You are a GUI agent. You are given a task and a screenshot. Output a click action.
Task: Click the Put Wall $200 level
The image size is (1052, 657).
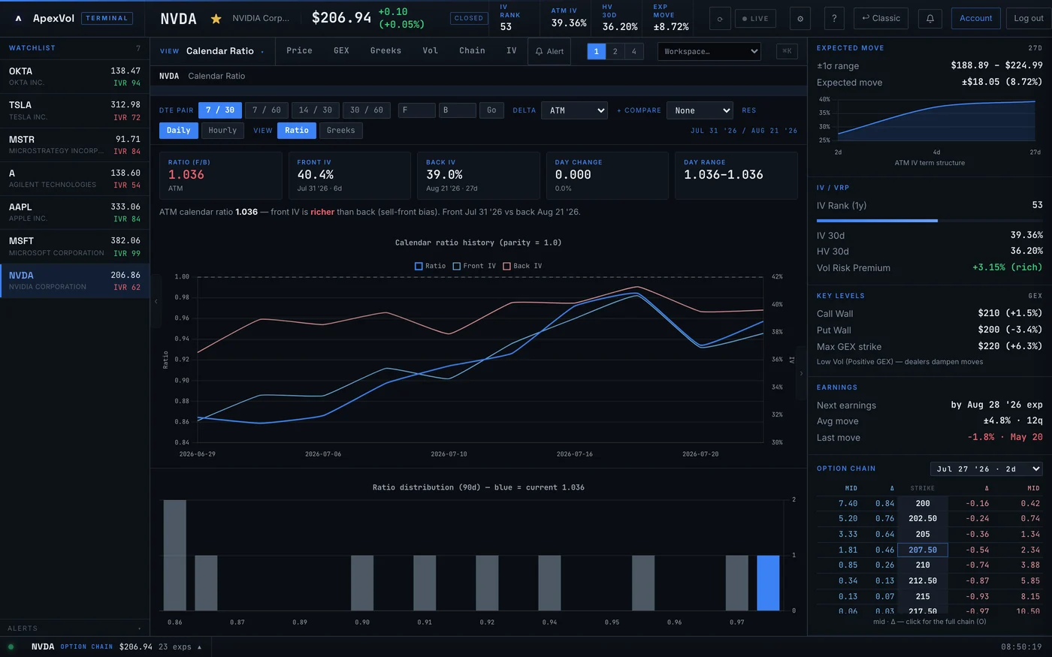(930, 330)
